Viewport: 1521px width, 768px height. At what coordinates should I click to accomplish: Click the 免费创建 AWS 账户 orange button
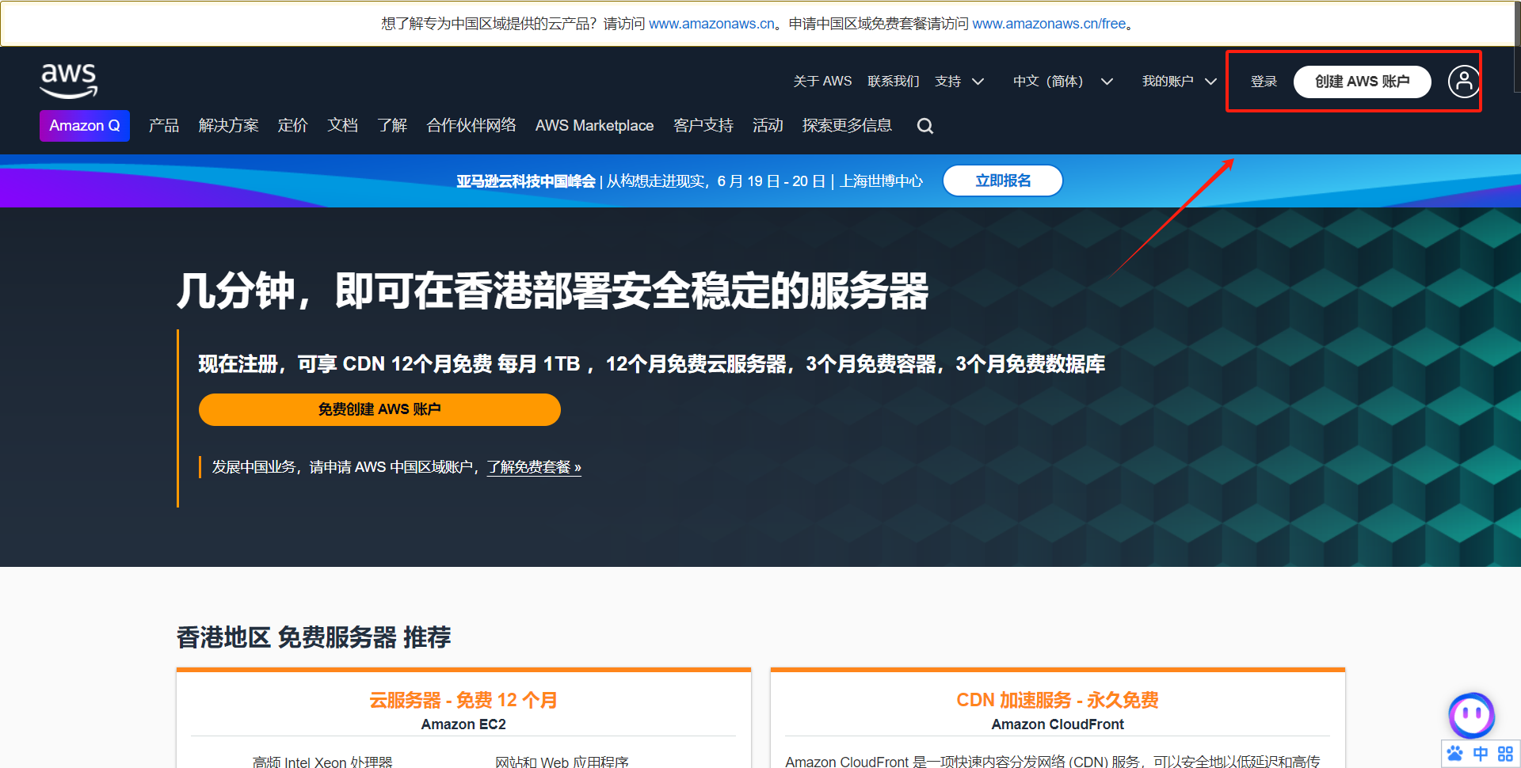coord(379,409)
